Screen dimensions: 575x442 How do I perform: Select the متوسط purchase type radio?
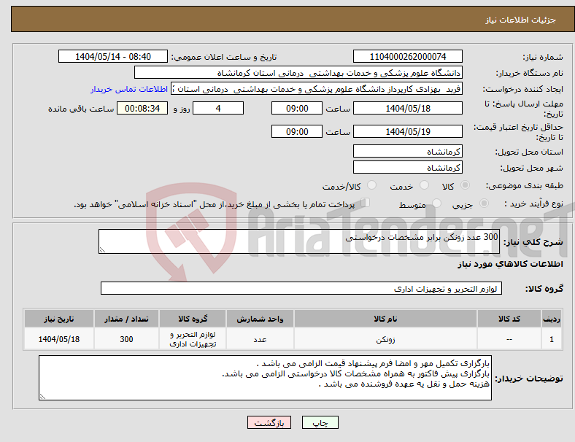click(436, 203)
